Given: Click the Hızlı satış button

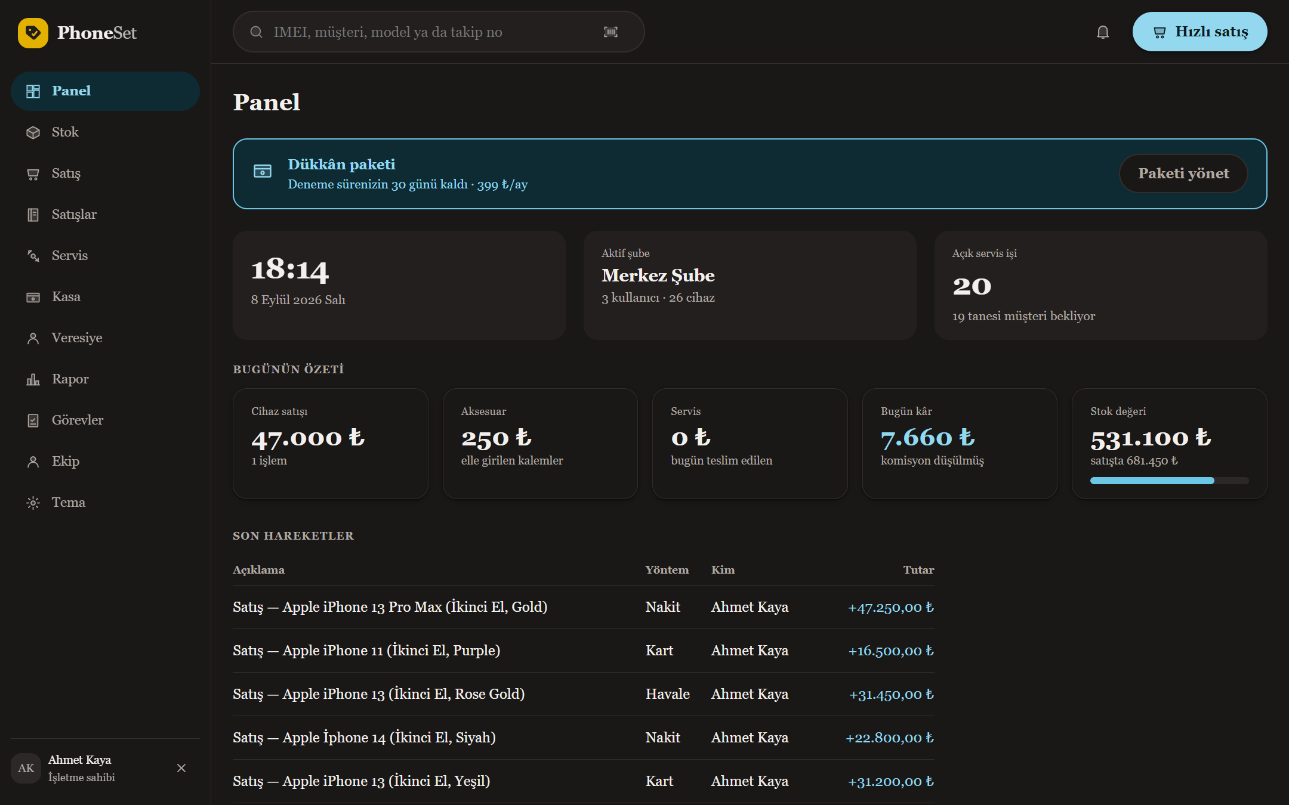Looking at the screenshot, I should [x=1199, y=32].
